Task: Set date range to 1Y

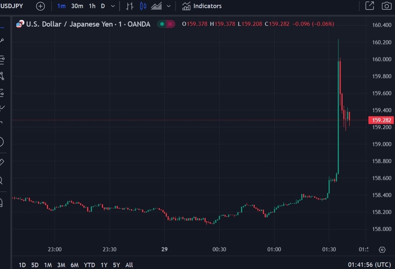Action: point(104,265)
